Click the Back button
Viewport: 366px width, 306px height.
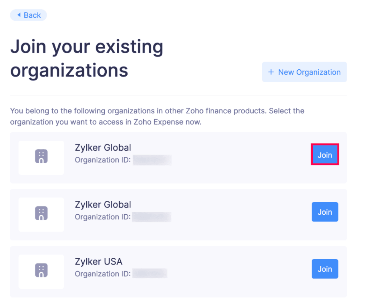(x=28, y=15)
